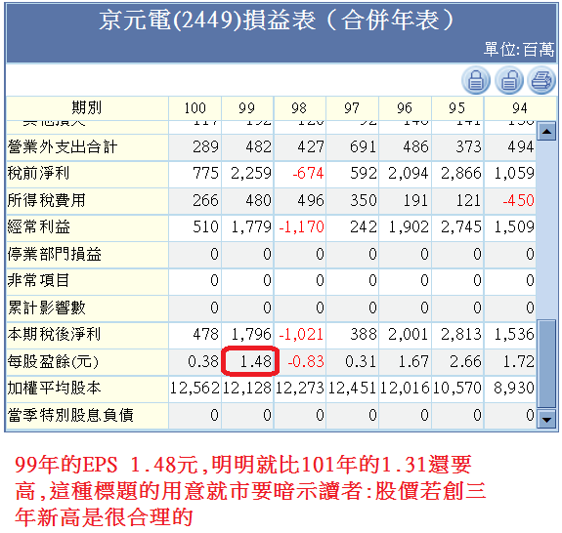Click the 每股盈餘(元) row label

[x=53, y=361]
